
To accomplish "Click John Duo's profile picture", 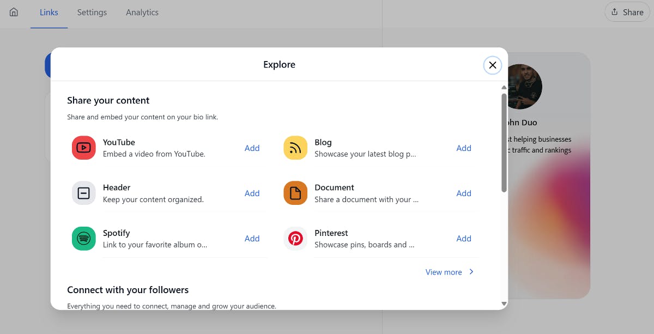I will pyautogui.click(x=522, y=86).
